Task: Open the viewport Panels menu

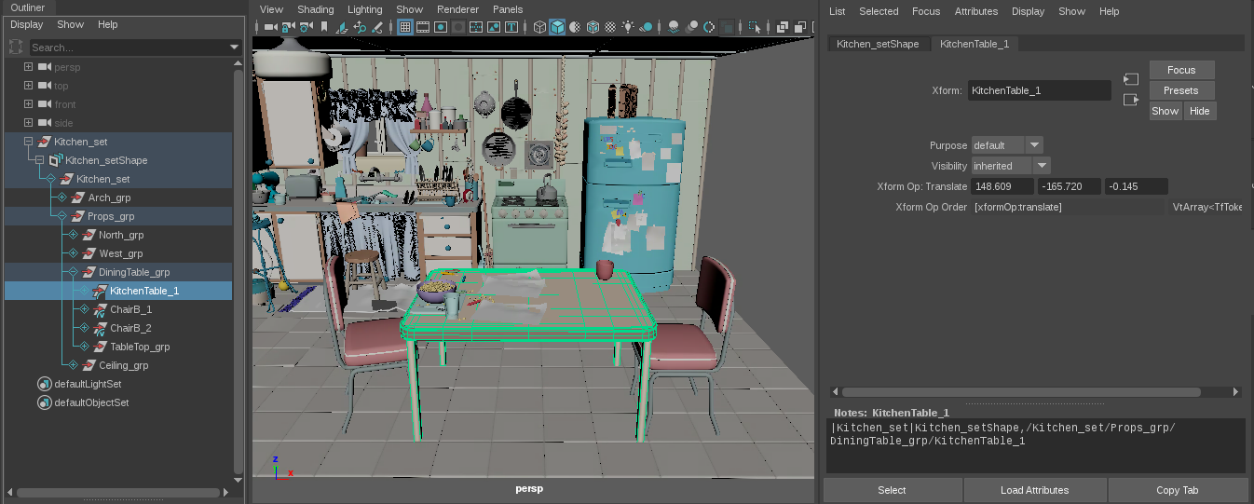Action: [508, 9]
